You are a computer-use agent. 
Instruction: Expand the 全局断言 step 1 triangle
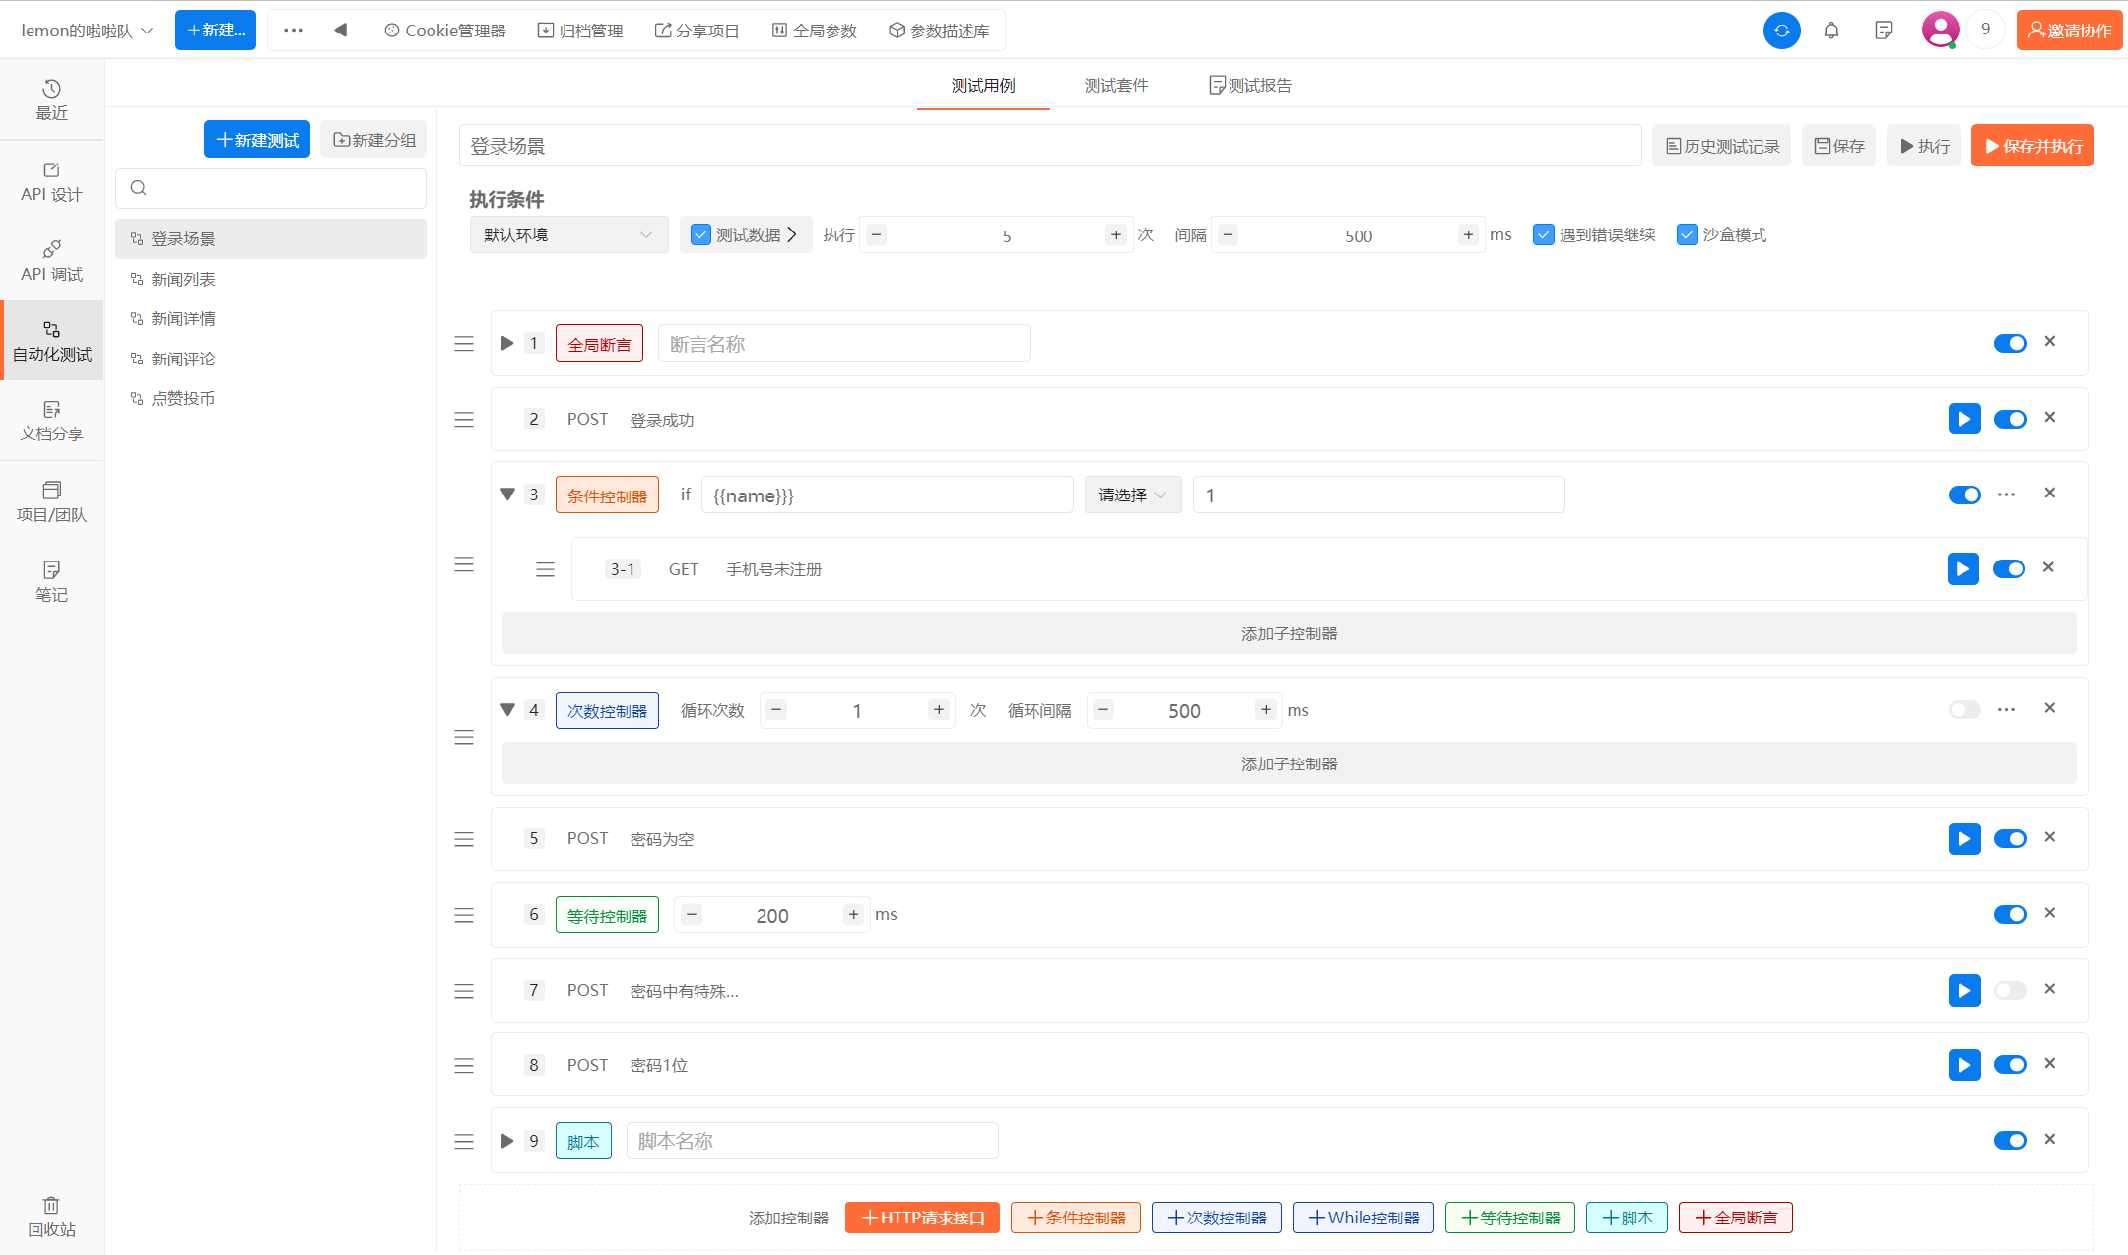click(x=507, y=343)
